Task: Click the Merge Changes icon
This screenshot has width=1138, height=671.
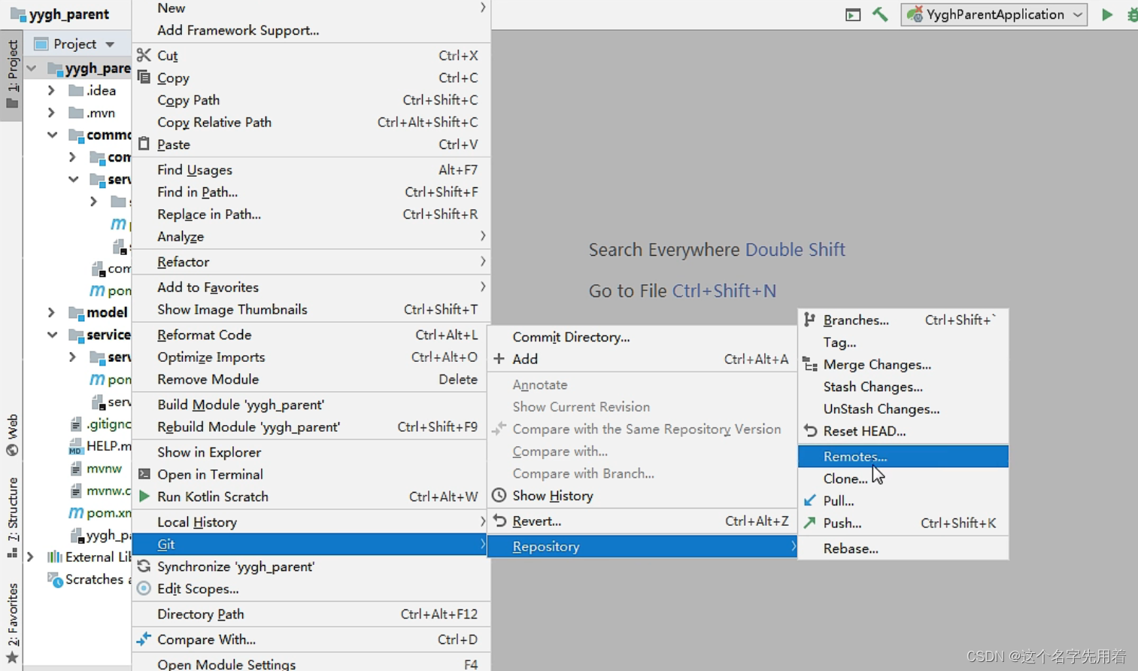Action: (810, 364)
